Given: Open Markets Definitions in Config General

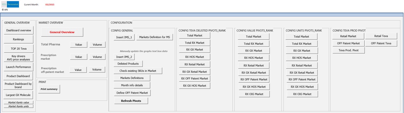Looking at the screenshot, I should click(x=132, y=78).
